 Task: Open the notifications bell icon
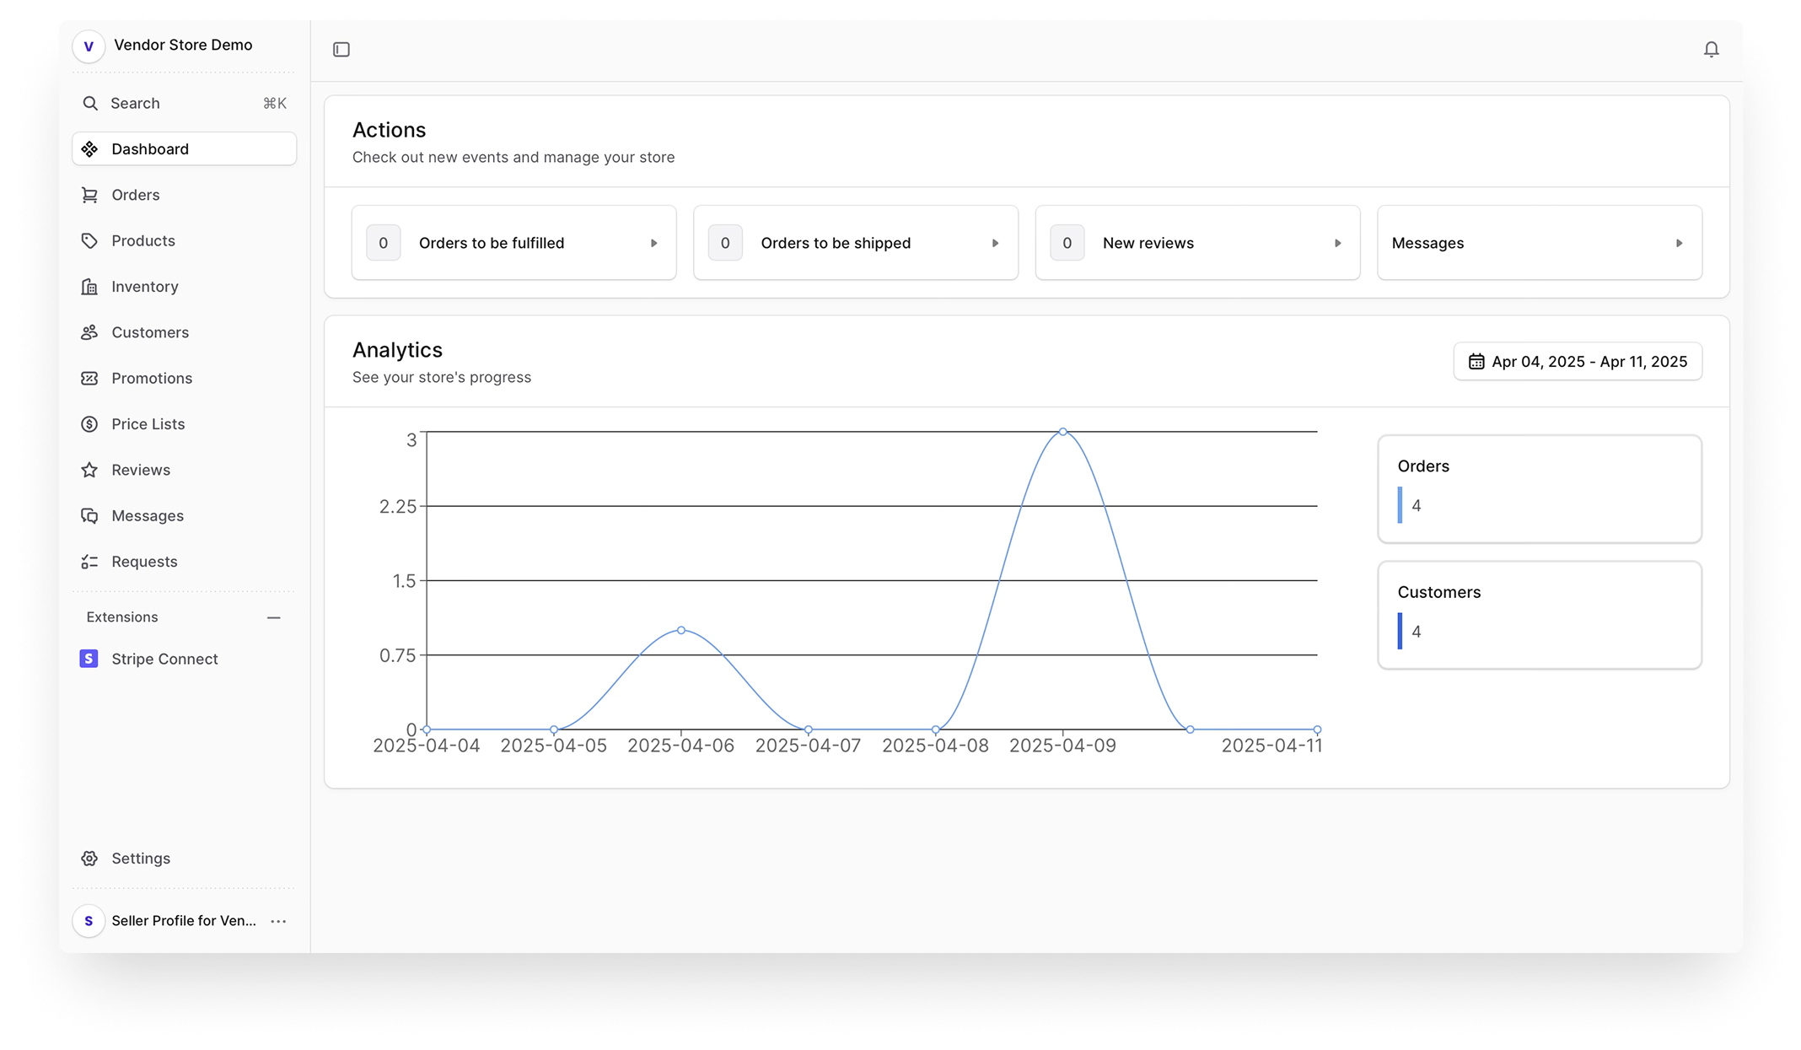(1711, 50)
